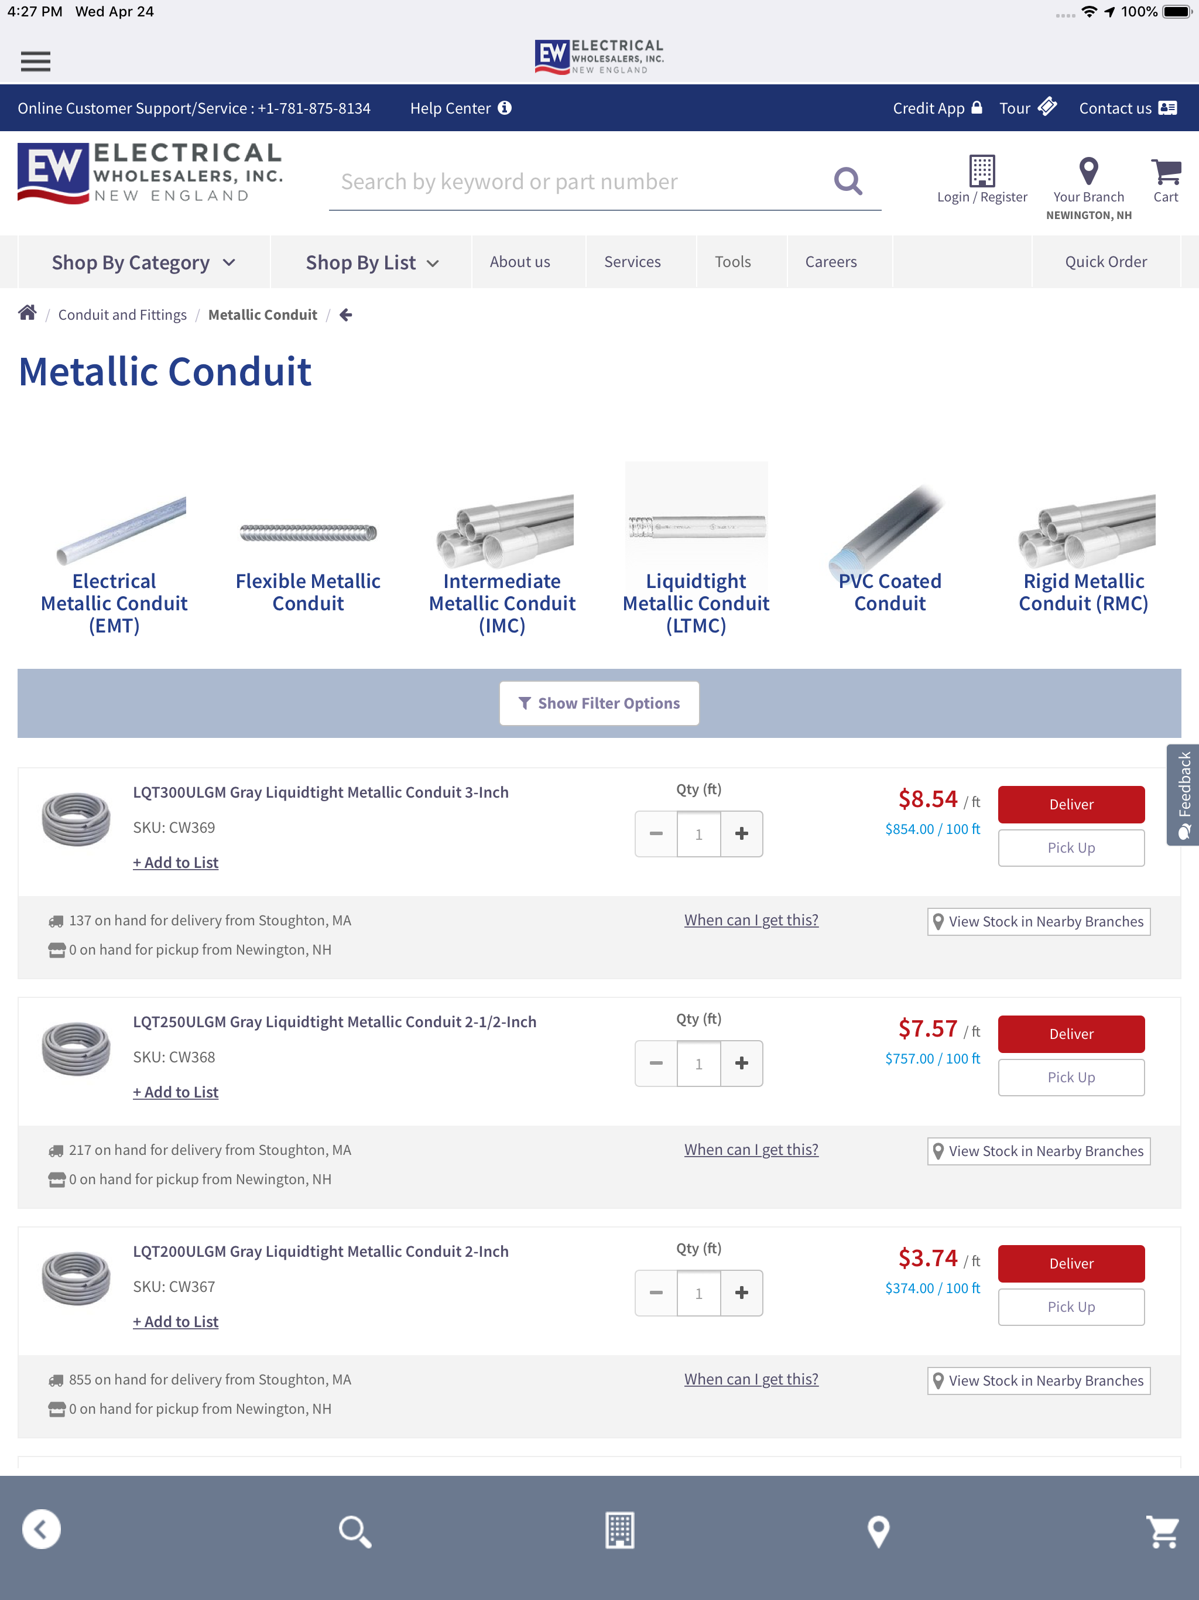Screen dimensions: 1199x1600
Task: Open the bottom bar shopping cart icon
Action: 1163,1530
